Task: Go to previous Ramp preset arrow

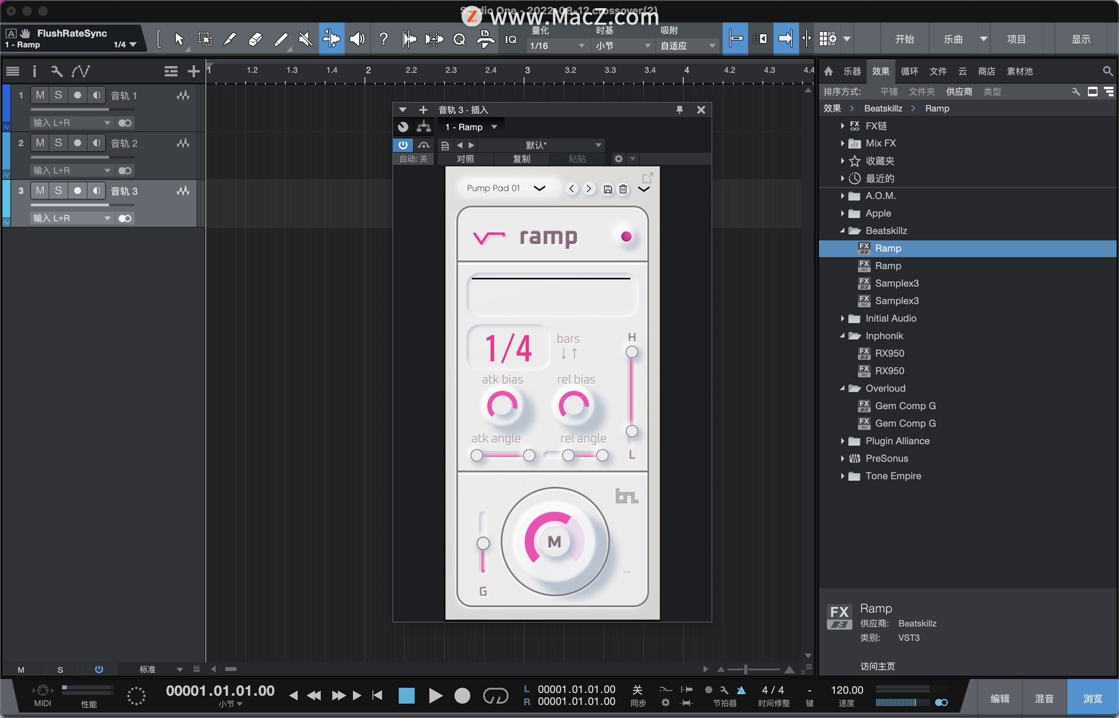Action: (x=572, y=188)
